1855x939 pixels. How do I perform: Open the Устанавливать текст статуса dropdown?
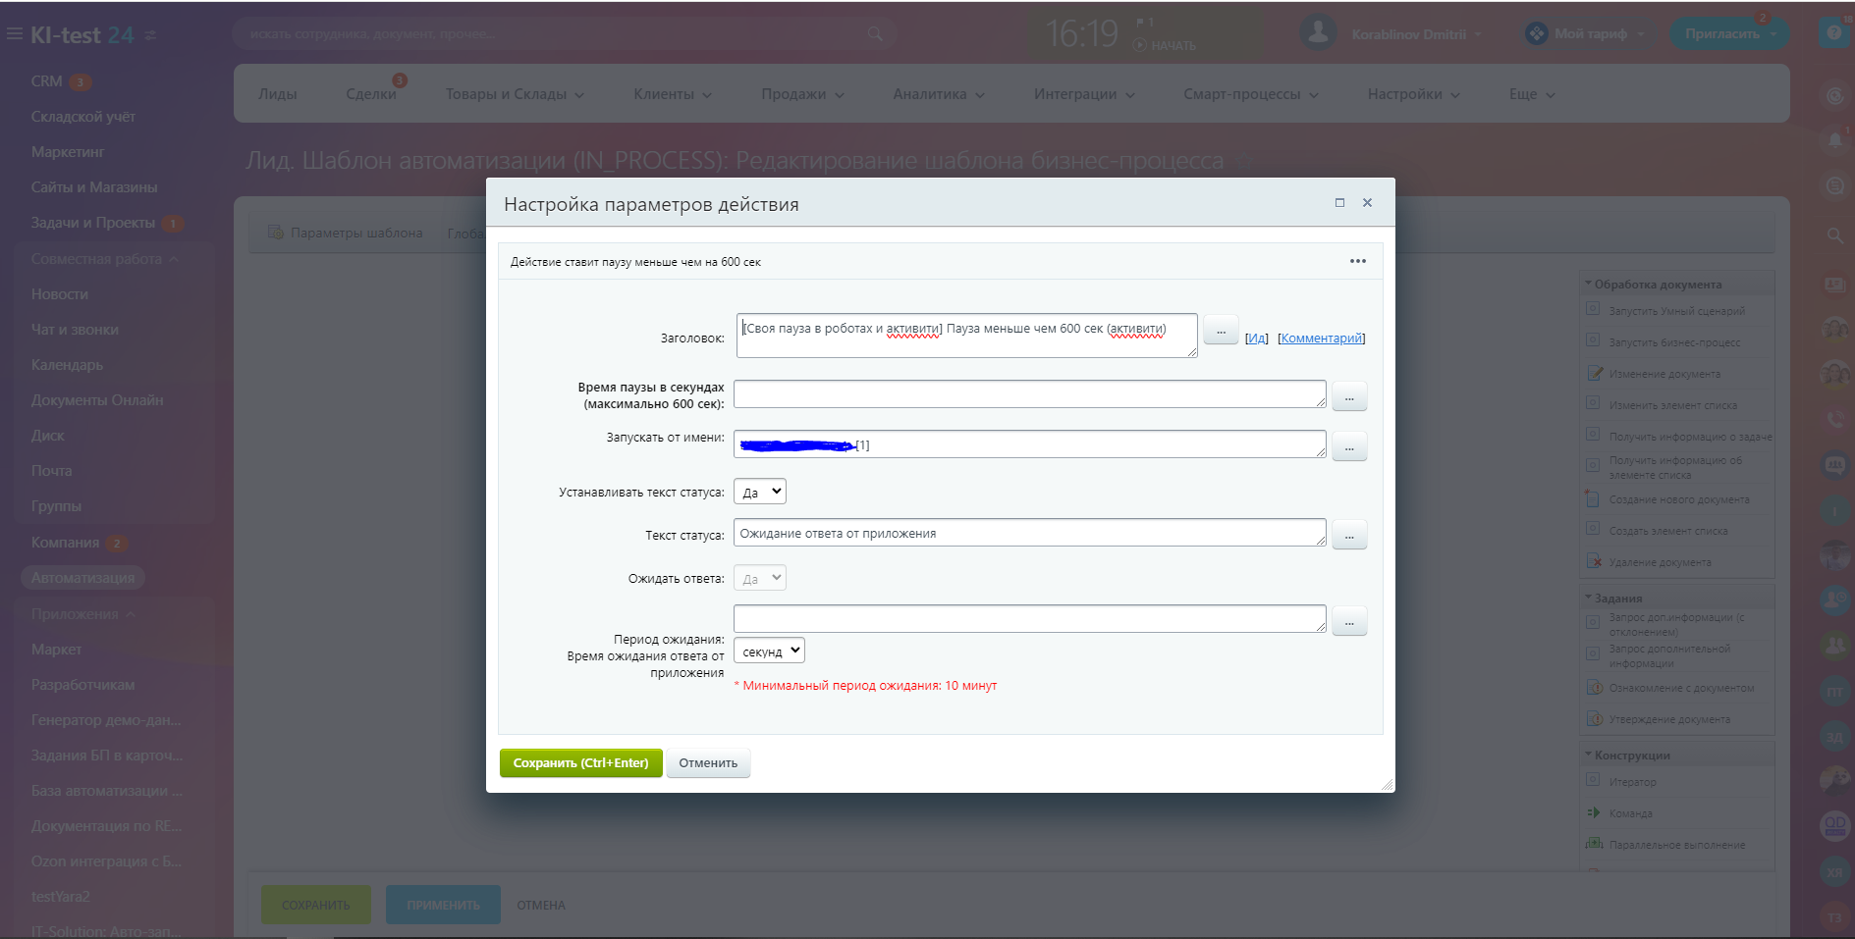[x=760, y=492]
